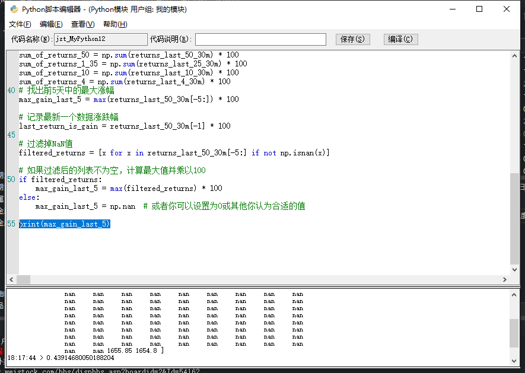Viewport: 525px width, 373px height.
Task: Click the sum_of_returns_50 assignment line
Action: click(x=129, y=55)
